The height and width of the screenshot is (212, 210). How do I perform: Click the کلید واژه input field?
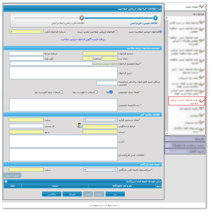point(26,58)
